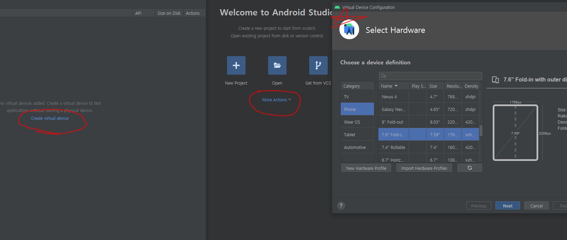Click the Resolution column header
The image size is (567, 240).
pyautogui.click(x=453, y=86)
